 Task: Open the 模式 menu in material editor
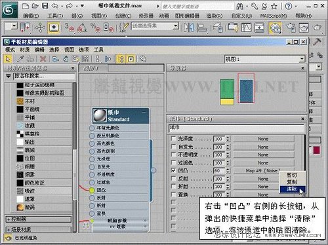10,50
